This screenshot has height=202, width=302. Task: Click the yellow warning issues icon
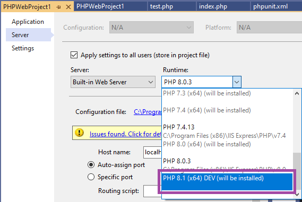79,133
